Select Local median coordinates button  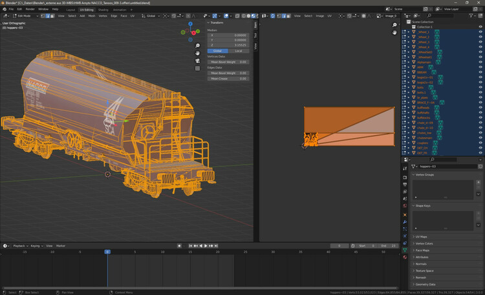click(x=239, y=51)
